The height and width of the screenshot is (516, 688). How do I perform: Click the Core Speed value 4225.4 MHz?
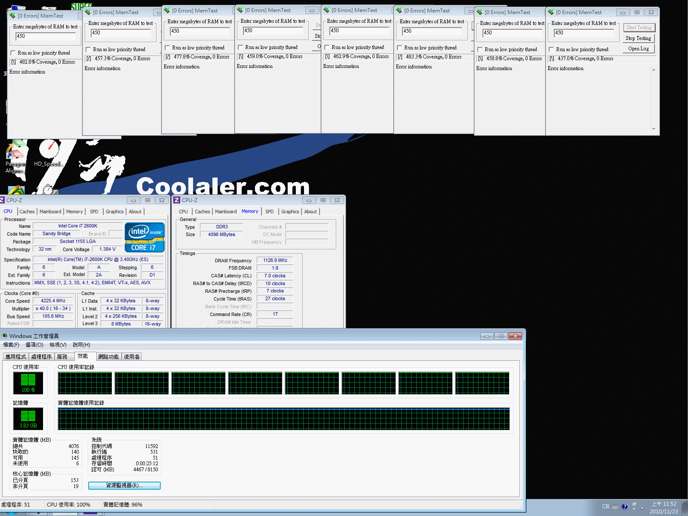point(53,301)
